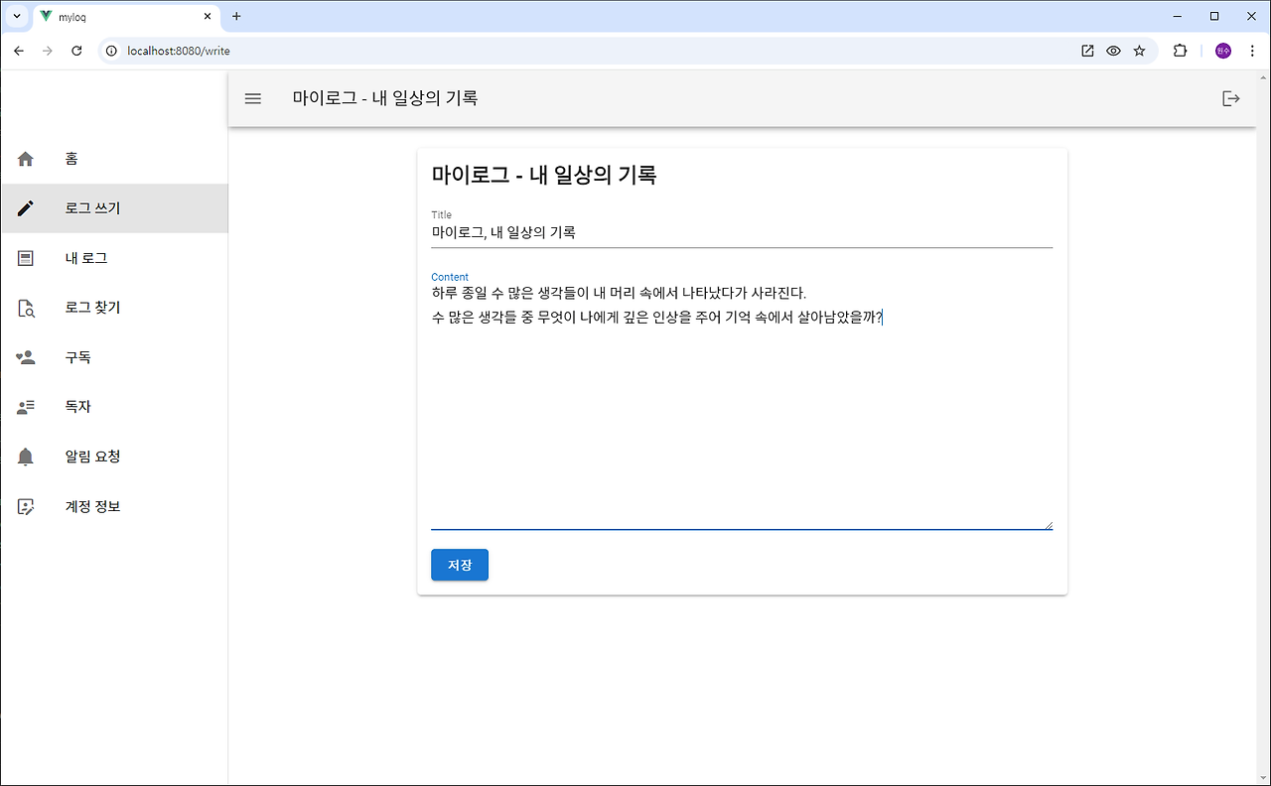Go back with browser back arrow

[x=18, y=51]
